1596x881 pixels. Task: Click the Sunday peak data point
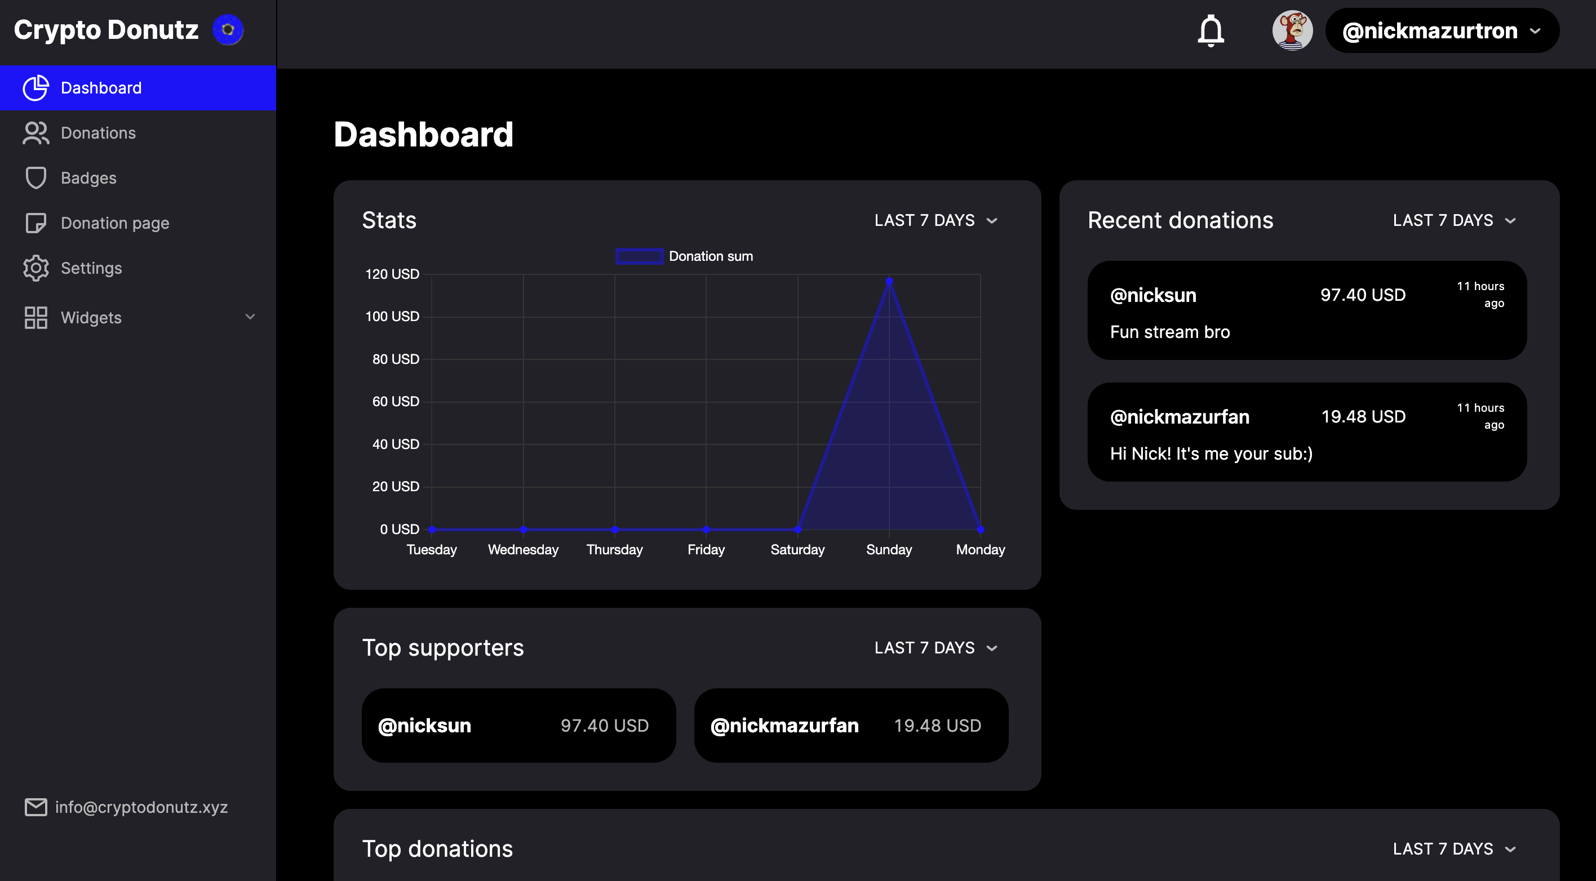tap(889, 281)
